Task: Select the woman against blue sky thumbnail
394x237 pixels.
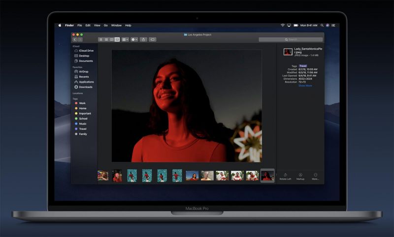Action: pyautogui.click(x=192, y=176)
